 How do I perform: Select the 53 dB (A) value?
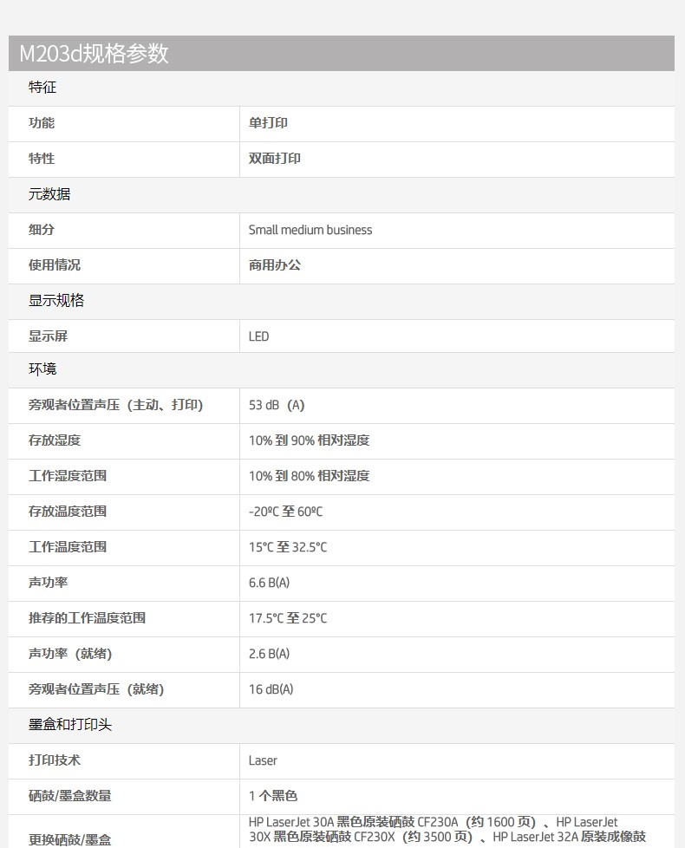coord(277,405)
